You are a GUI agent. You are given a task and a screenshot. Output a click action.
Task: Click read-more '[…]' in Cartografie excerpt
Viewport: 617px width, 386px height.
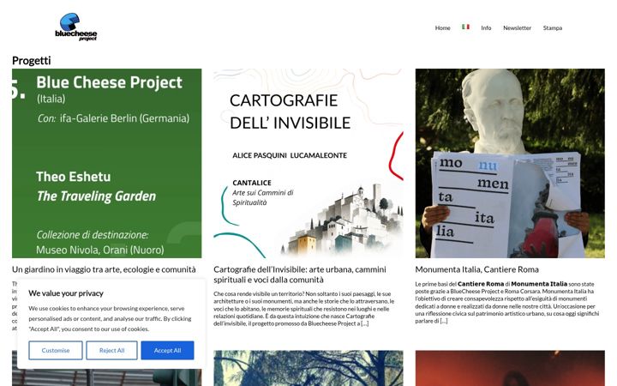365,323
